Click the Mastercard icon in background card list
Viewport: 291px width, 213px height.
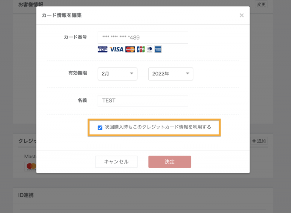(31, 166)
